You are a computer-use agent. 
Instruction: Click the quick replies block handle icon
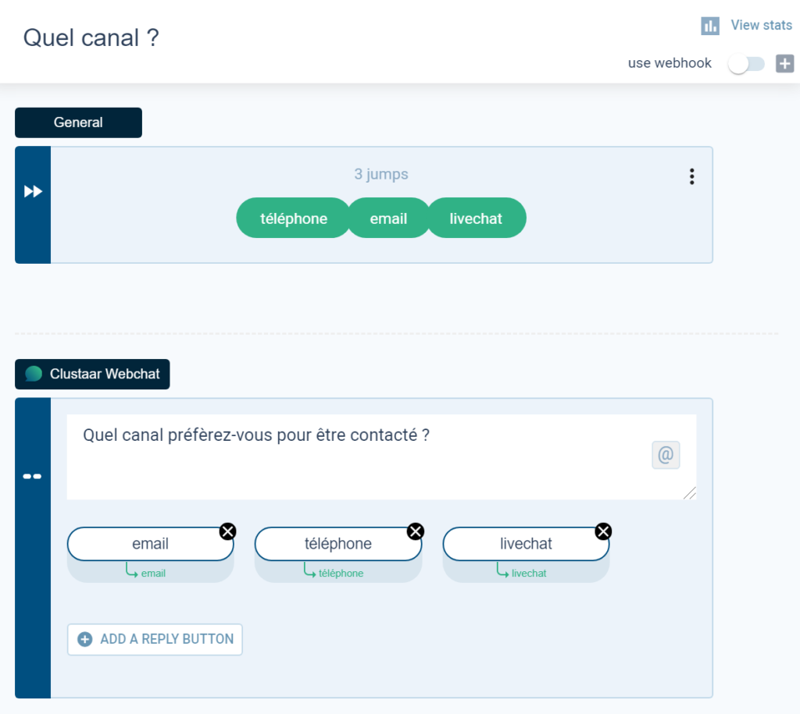tap(33, 477)
